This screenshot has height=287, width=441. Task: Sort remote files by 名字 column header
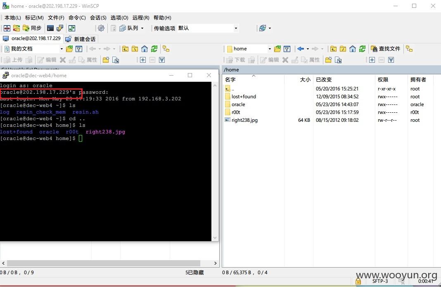tap(254, 80)
